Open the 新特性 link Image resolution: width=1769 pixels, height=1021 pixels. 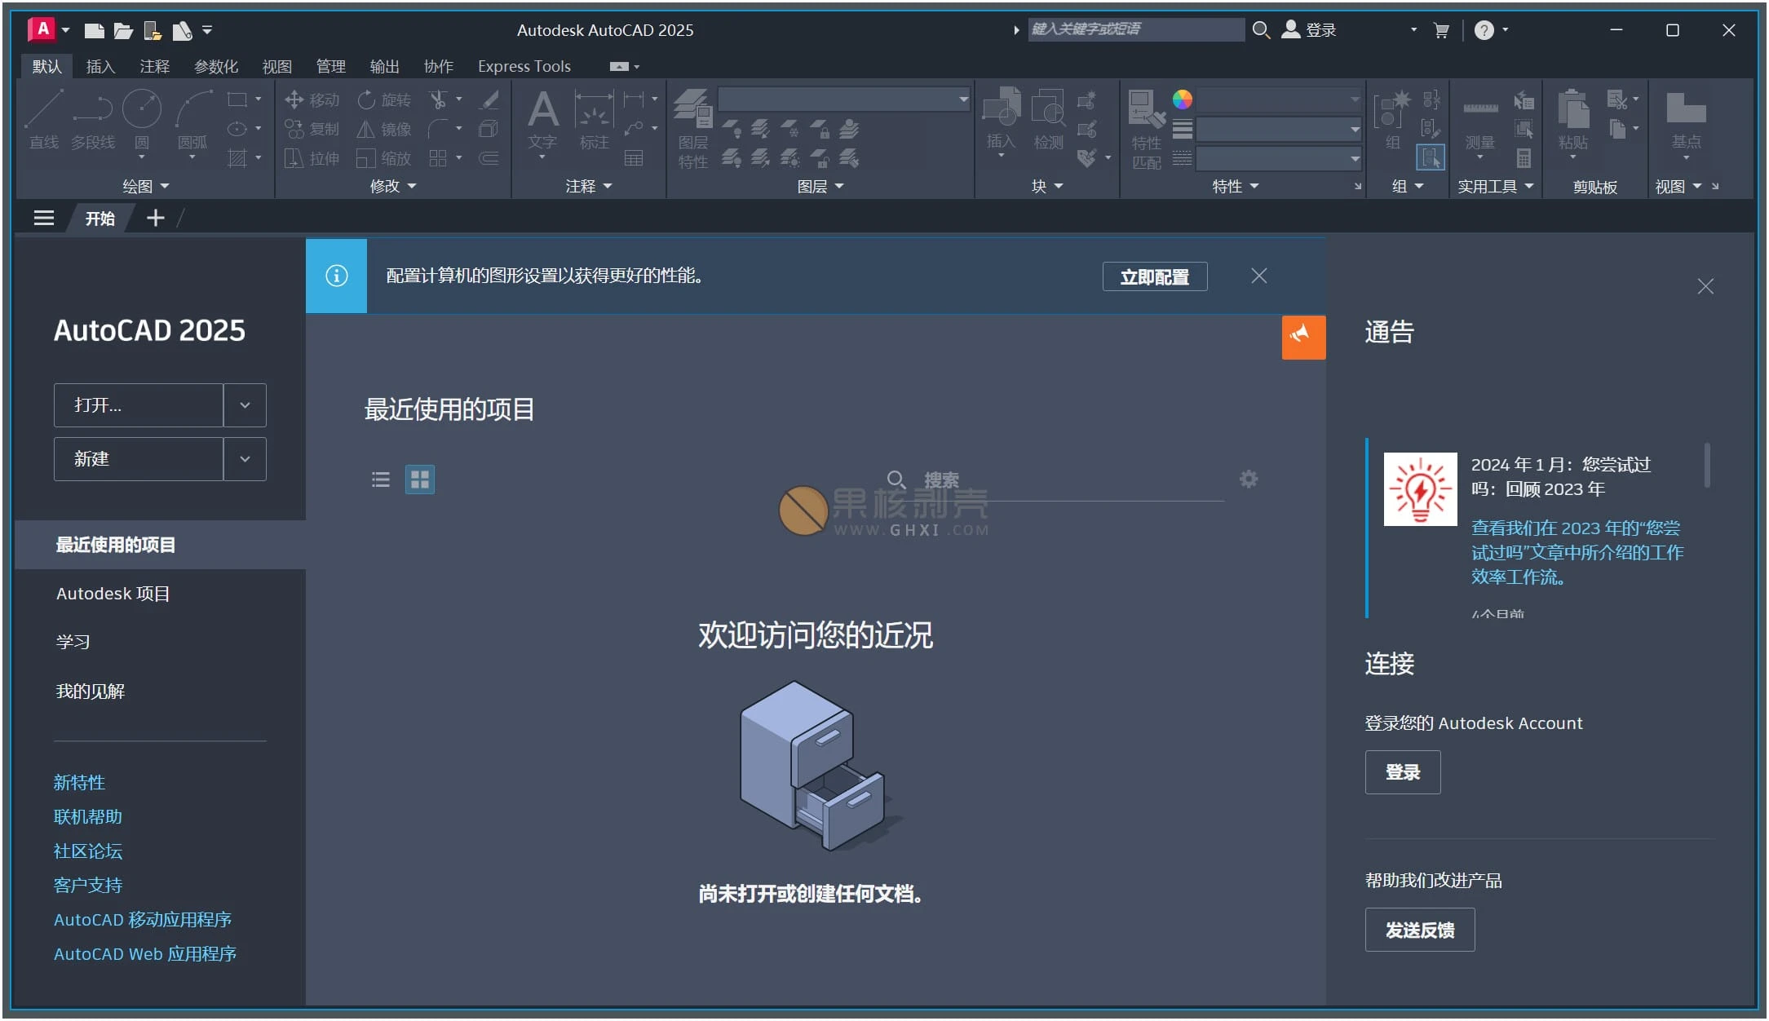[x=79, y=783]
